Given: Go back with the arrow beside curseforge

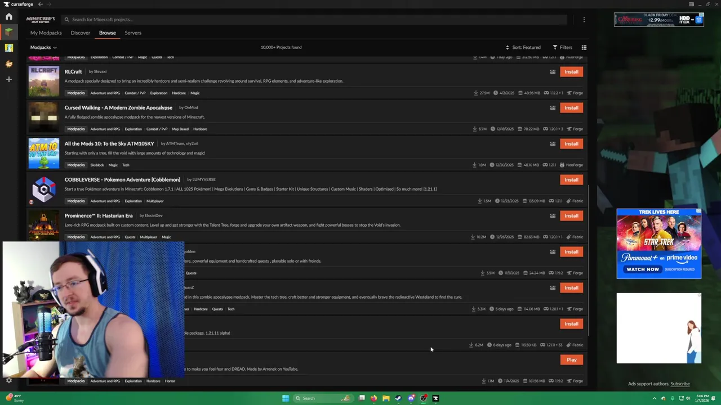Looking at the screenshot, I should (x=40, y=4).
